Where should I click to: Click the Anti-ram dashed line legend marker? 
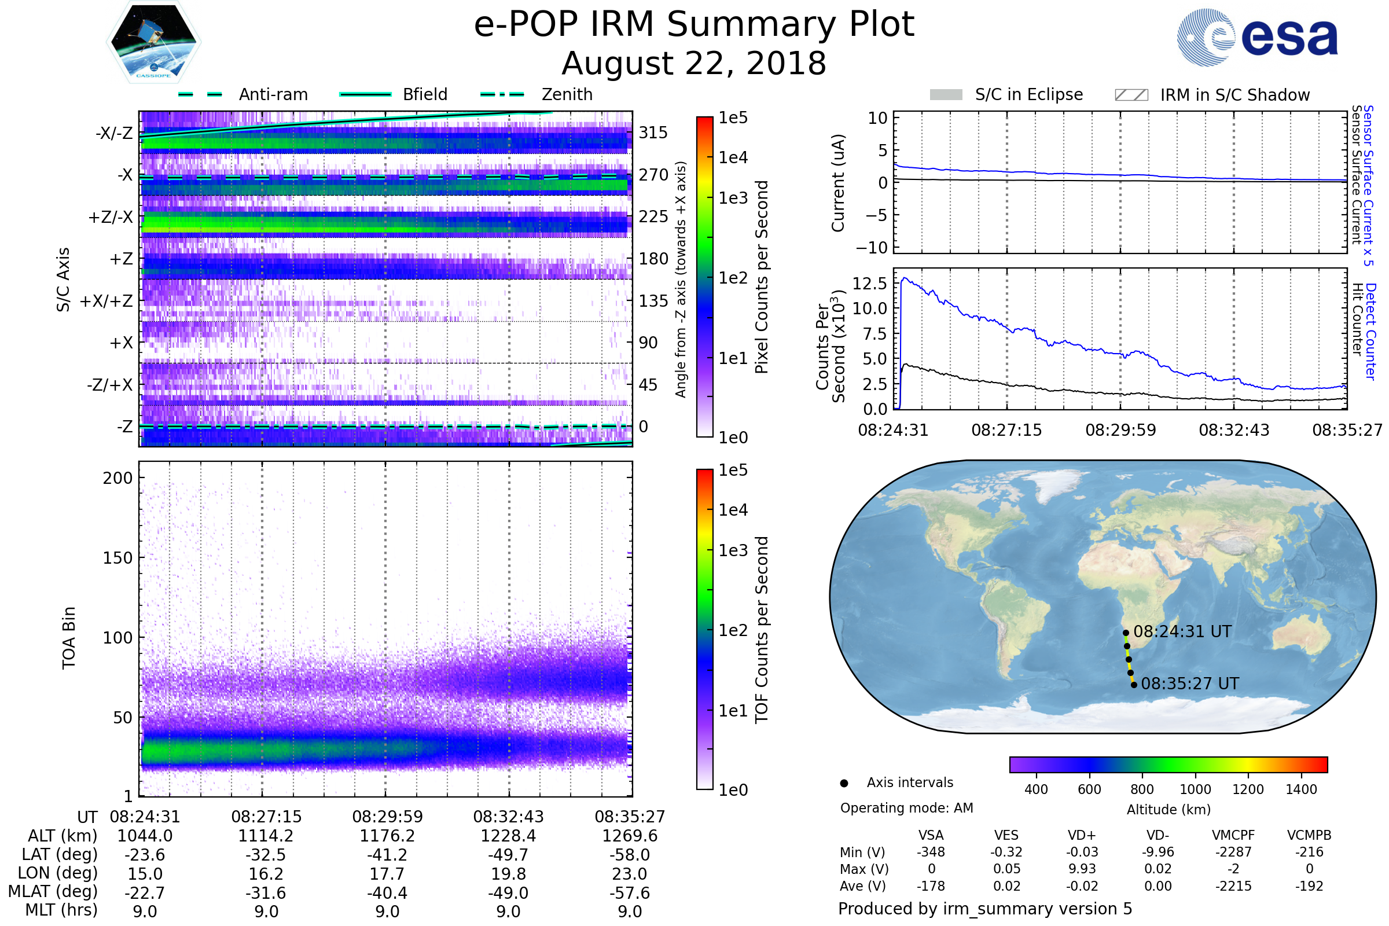click(x=200, y=94)
